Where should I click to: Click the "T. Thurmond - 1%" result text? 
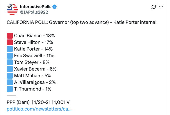(x=33, y=89)
